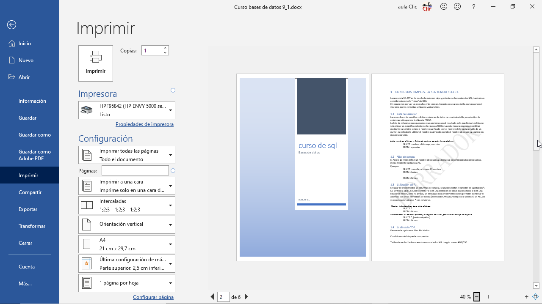Click the printer info icon beside Impresora
This screenshot has height=304, width=542.
(x=173, y=90)
